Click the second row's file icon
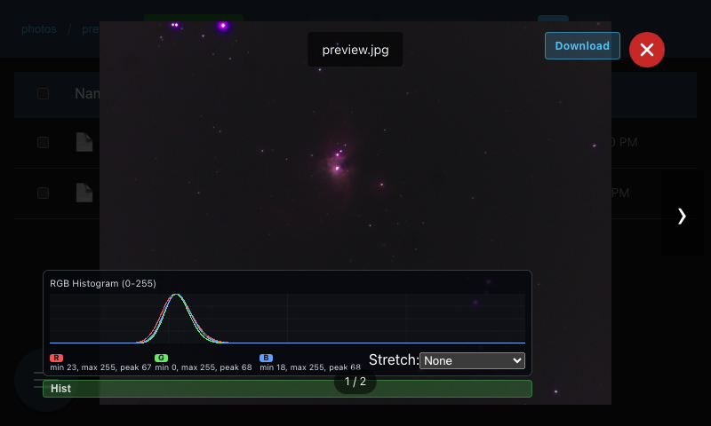Screen dimensions: 711x426 (x=84, y=193)
